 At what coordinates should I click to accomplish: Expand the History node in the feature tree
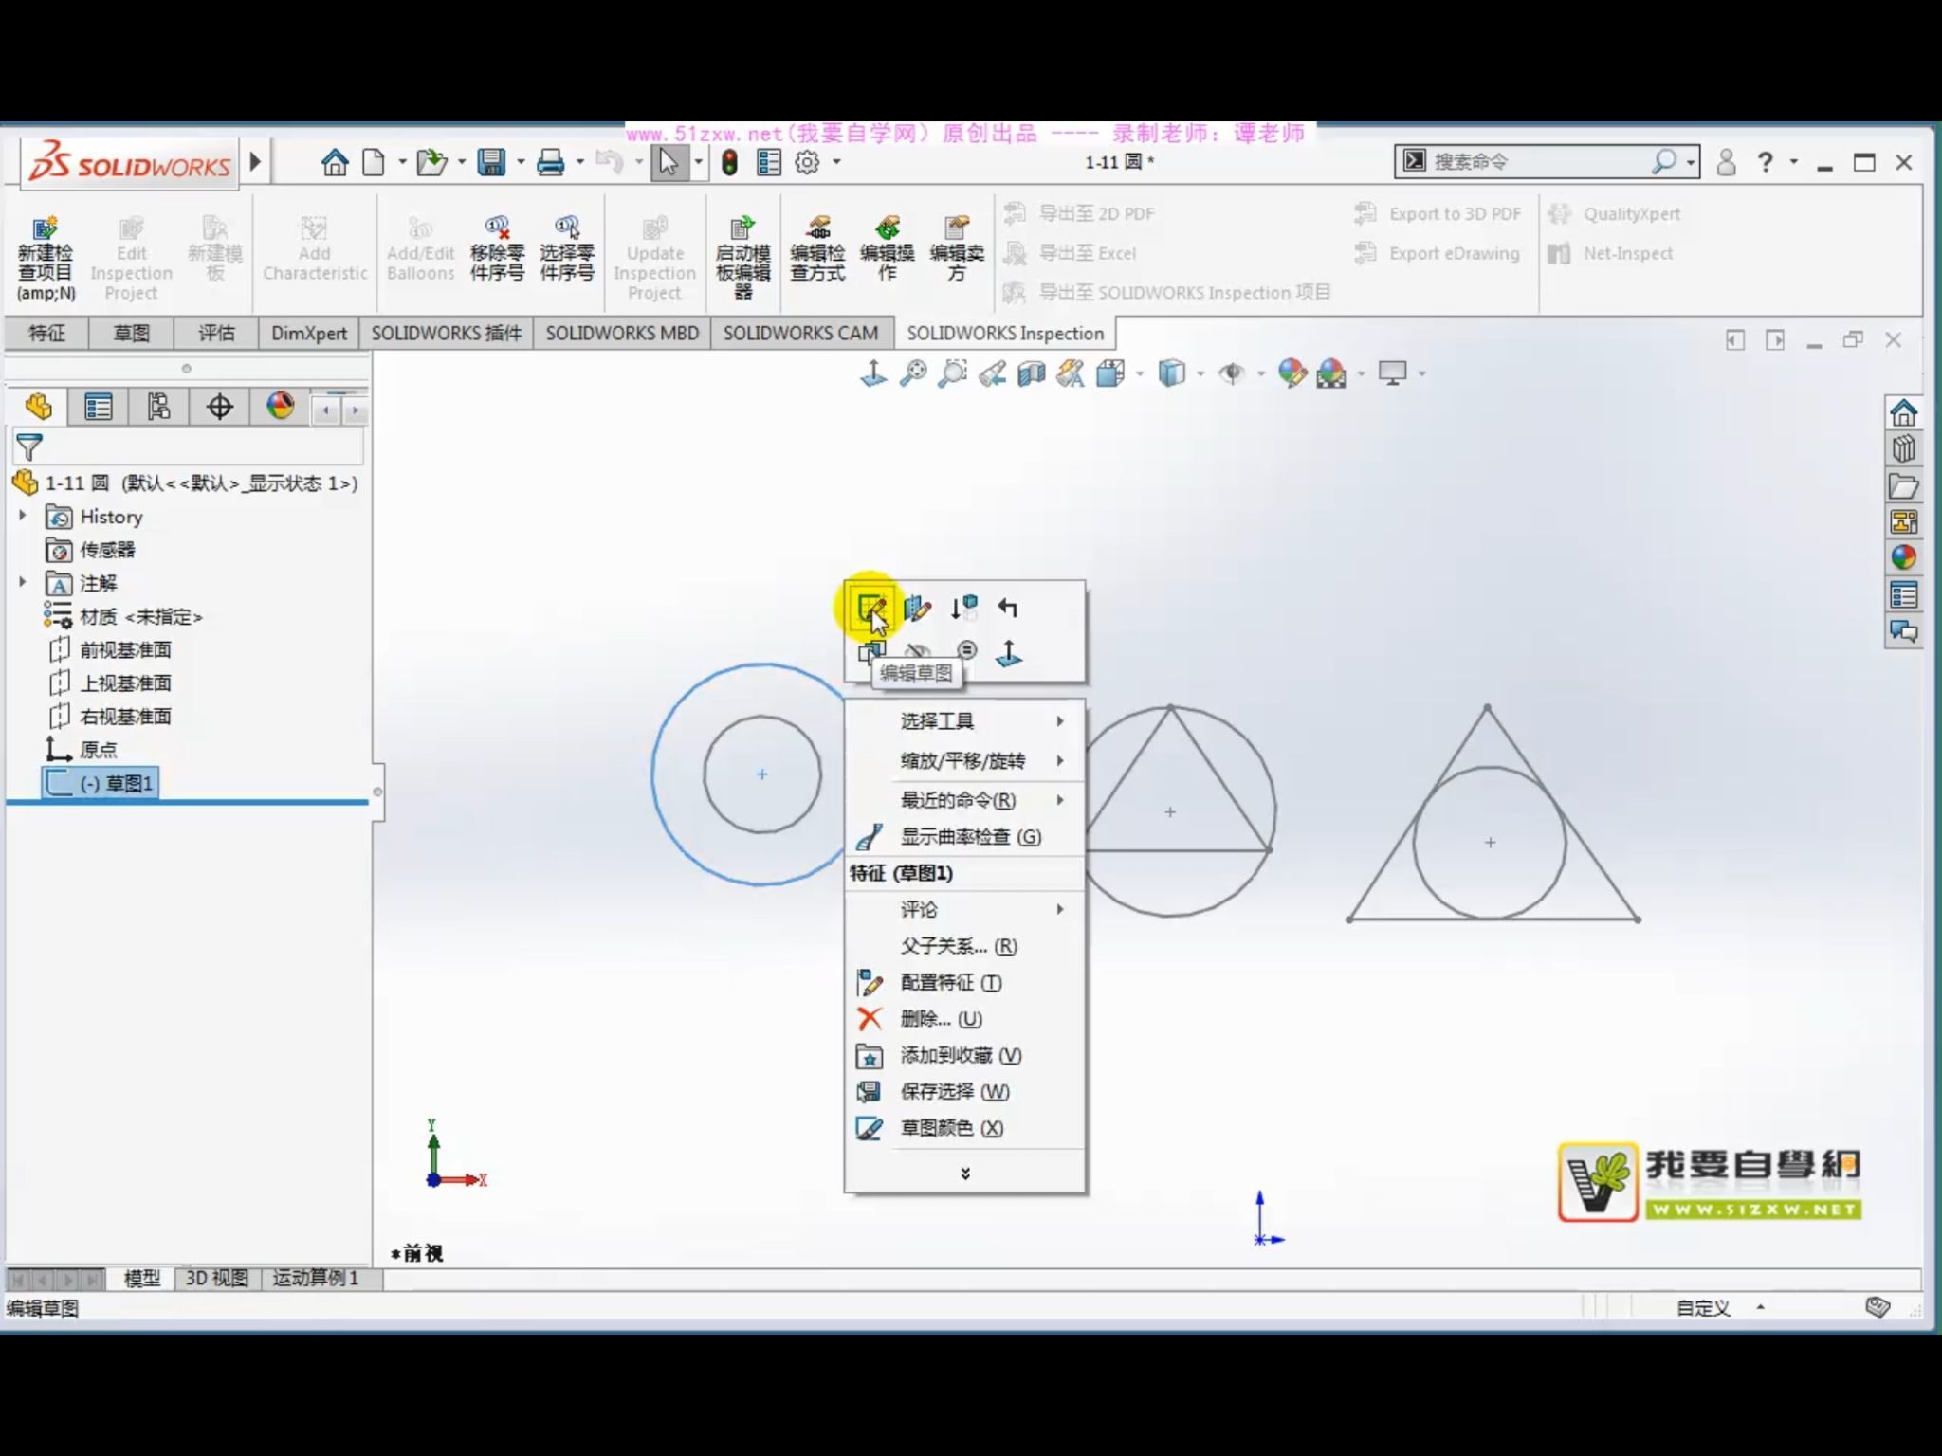click(x=22, y=517)
